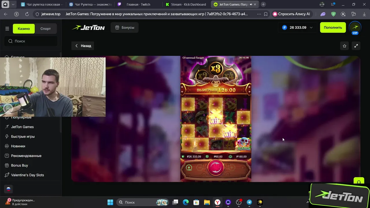The image size is (370, 208).
Task: Show hidden system tray icons
Action: [308, 202]
